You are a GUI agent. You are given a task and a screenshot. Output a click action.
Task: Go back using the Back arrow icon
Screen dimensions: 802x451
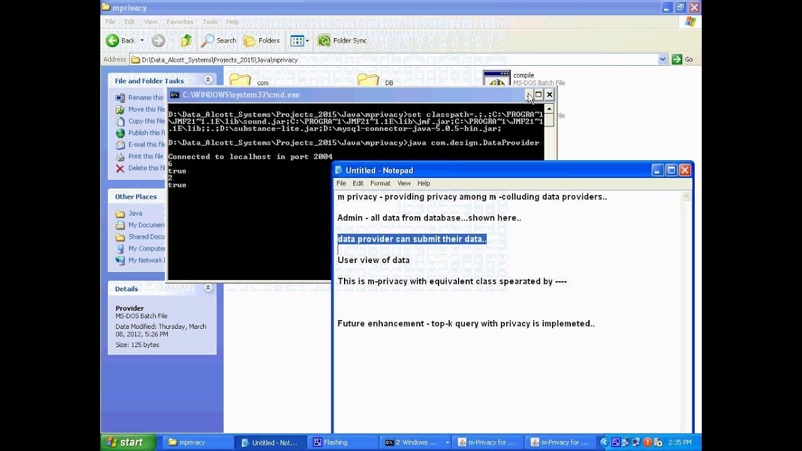pos(113,41)
